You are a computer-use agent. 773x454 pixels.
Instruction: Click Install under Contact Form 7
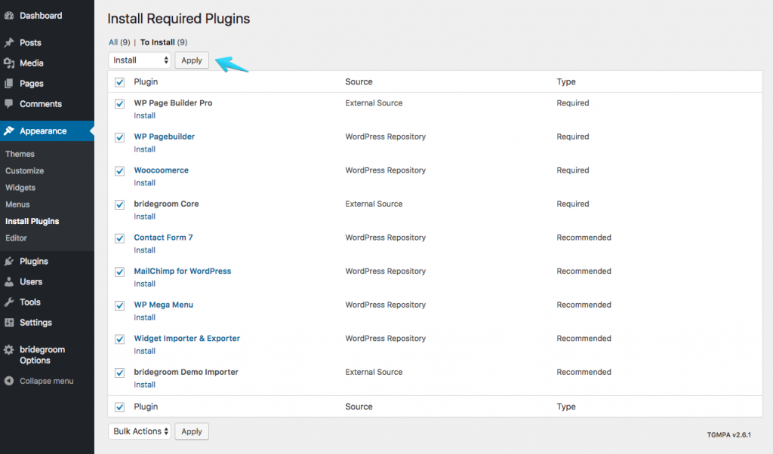144,250
